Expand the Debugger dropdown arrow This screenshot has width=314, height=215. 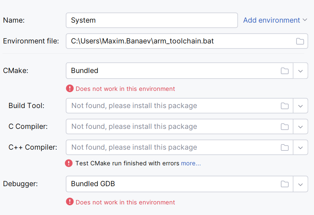[300, 184]
